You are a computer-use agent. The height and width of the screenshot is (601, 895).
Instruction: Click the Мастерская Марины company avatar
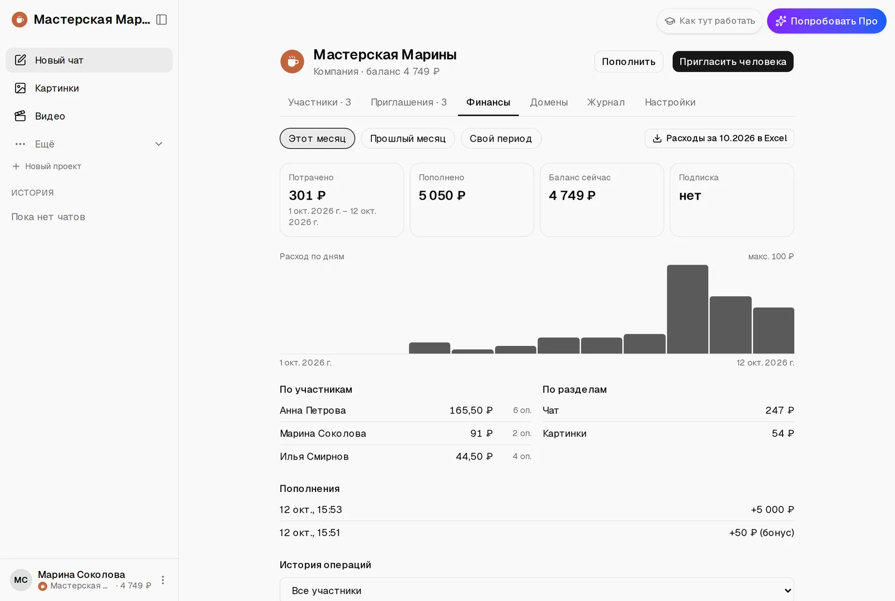292,61
